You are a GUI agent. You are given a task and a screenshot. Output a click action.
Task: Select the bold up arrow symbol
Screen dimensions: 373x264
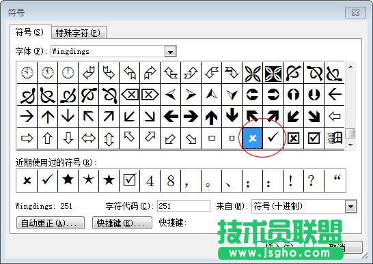212,116
